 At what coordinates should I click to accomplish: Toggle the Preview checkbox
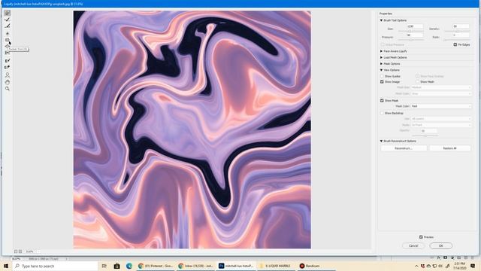pyautogui.click(x=421, y=237)
